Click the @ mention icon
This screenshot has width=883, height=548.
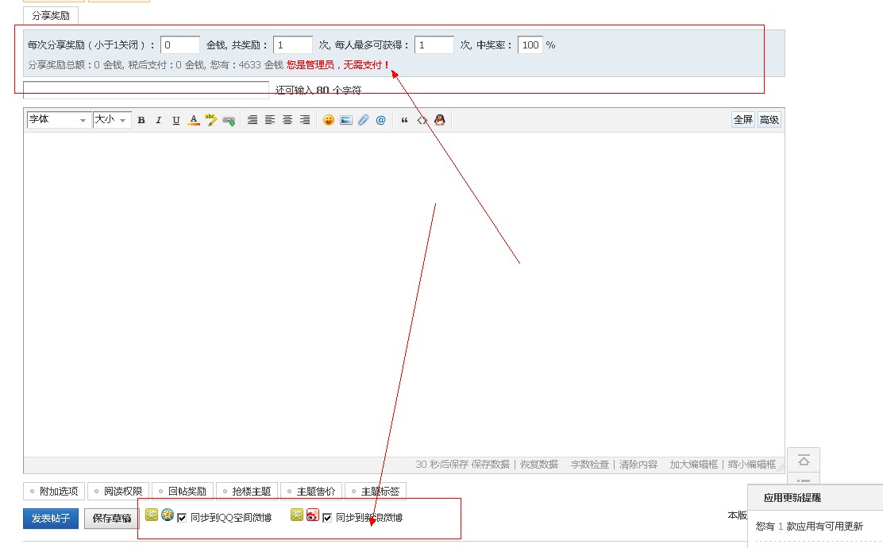point(380,120)
